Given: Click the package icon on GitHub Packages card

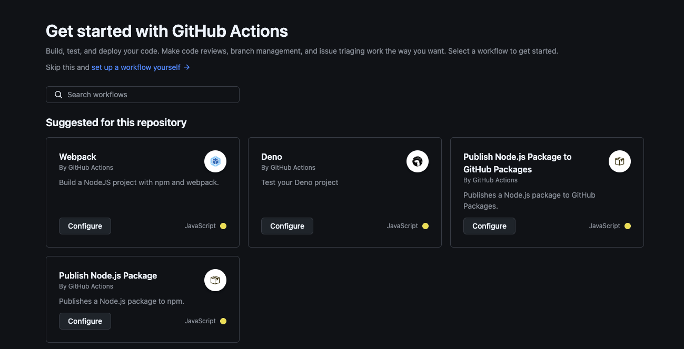Looking at the screenshot, I should (620, 161).
